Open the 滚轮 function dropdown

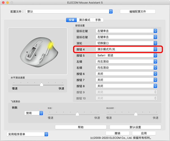(126, 43)
